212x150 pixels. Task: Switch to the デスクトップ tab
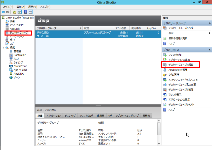pyautogui.click(x=70, y=116)
